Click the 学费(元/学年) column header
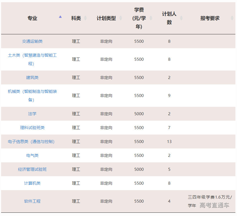The height and width of the screenshot is (216, 237). pos(139,18)
